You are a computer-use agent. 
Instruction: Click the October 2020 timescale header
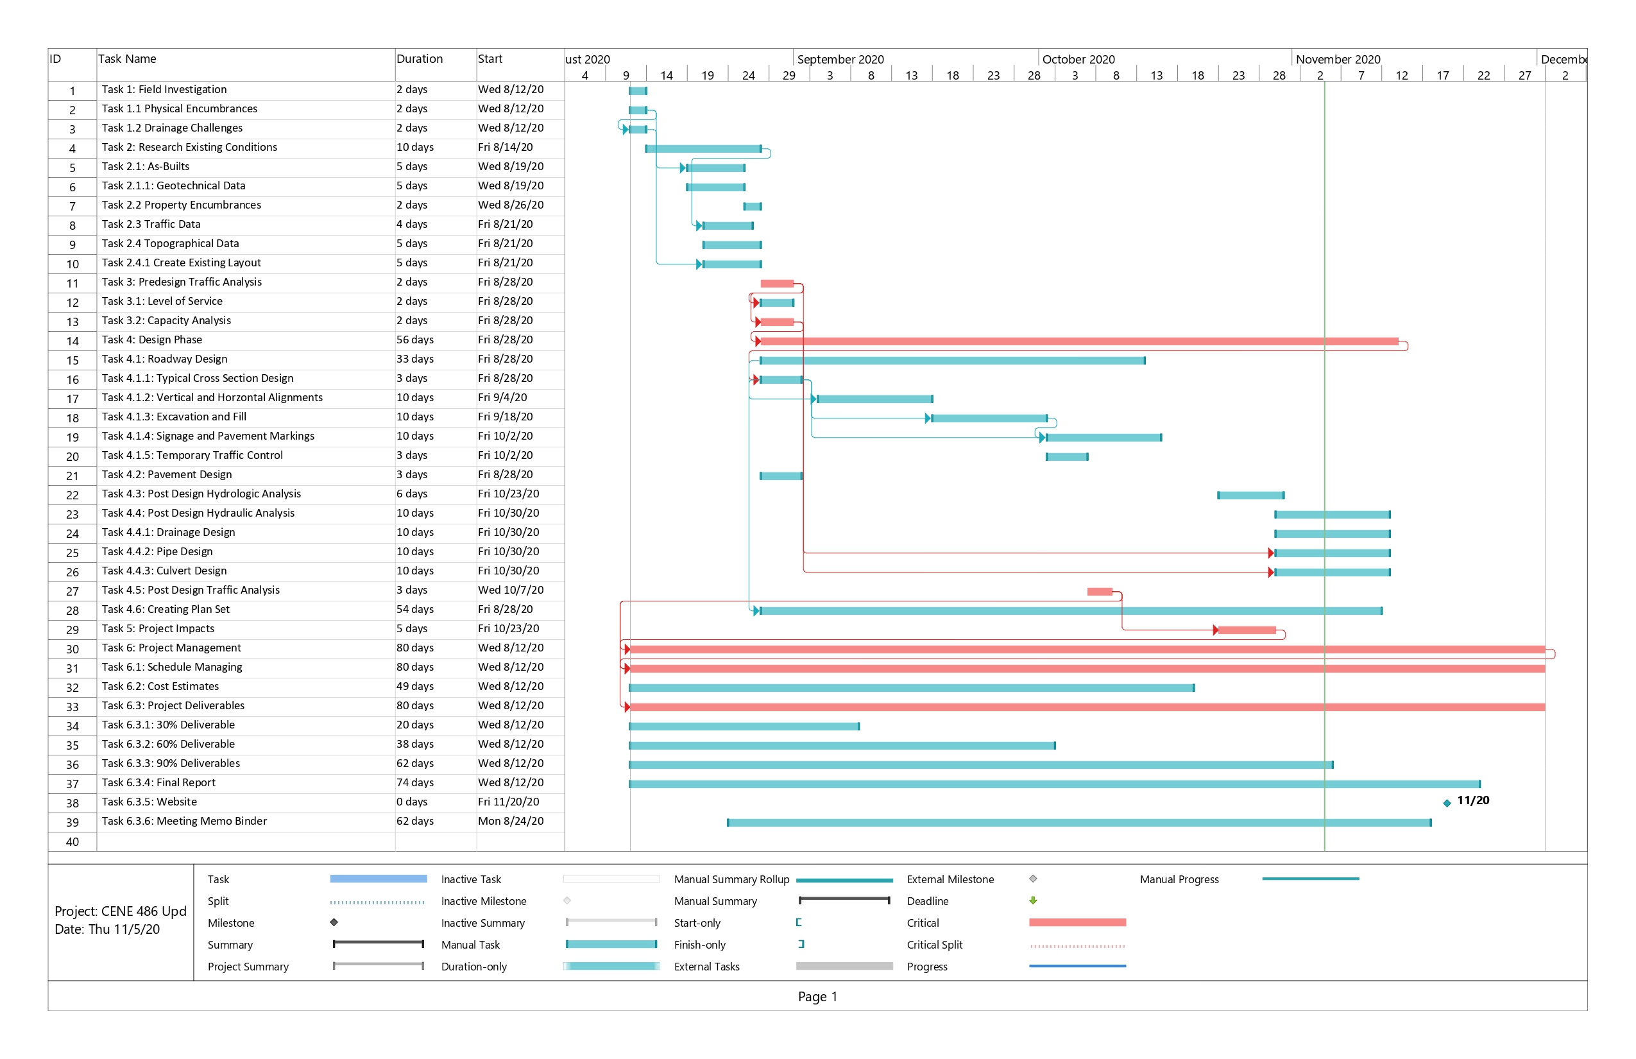click(1078, 59)
